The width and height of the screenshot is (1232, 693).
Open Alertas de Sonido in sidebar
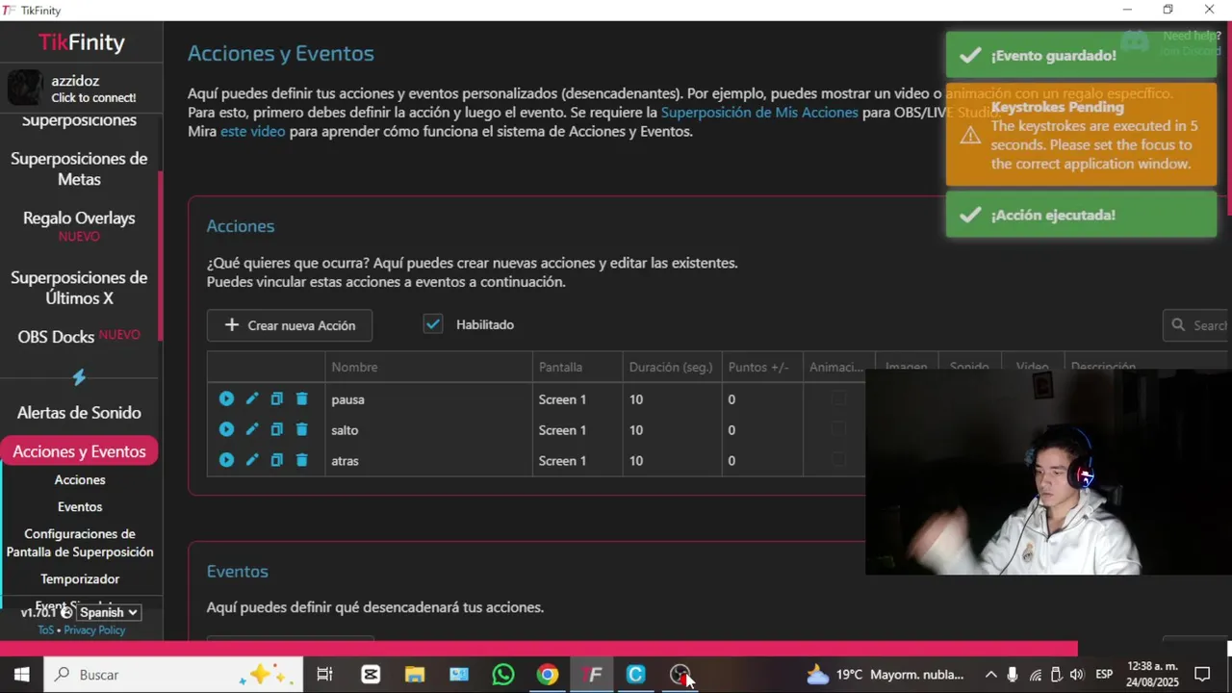pyautogui.click(x=79, y=412)
